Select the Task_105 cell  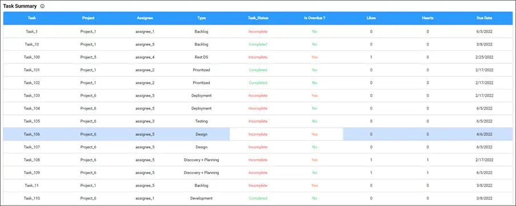32,121
